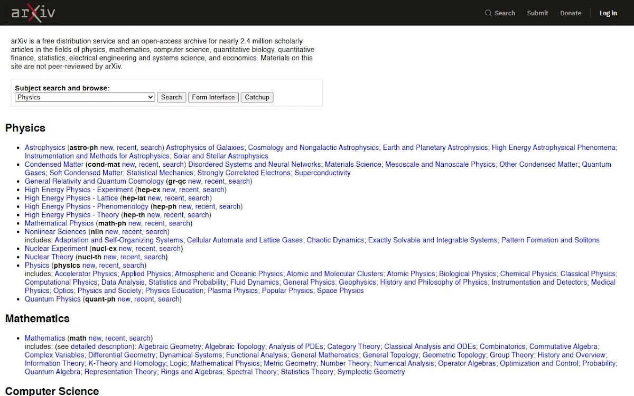634x396 pixels.
Task: View recent hep-ph listings
Action: pos(206,206)
